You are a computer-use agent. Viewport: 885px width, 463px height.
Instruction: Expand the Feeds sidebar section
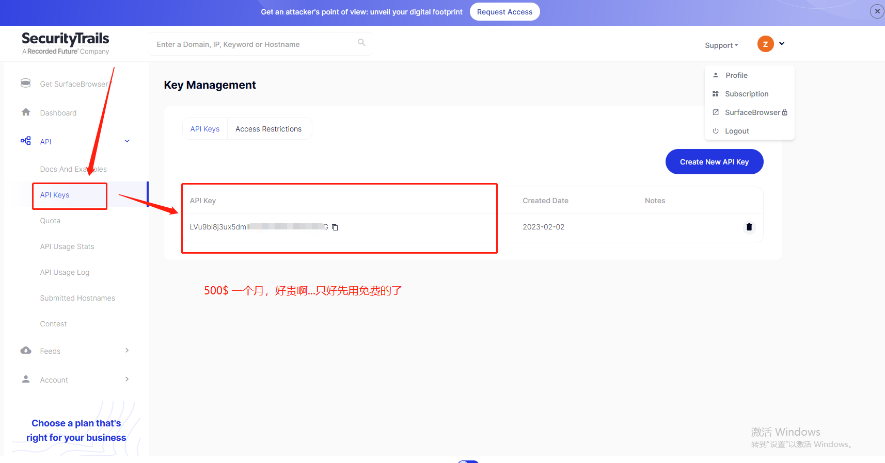coord(127,351)
